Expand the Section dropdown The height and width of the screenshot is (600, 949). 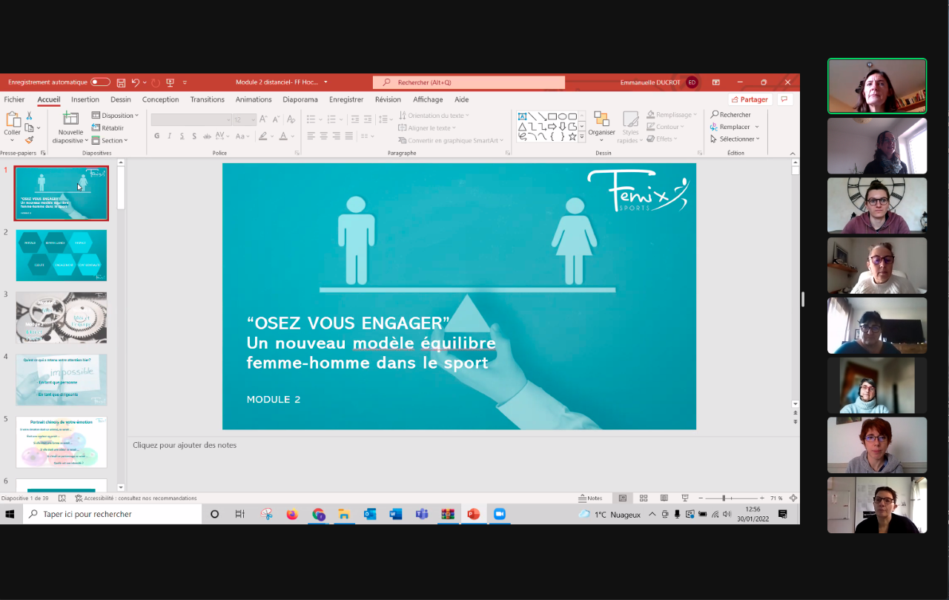110,140
